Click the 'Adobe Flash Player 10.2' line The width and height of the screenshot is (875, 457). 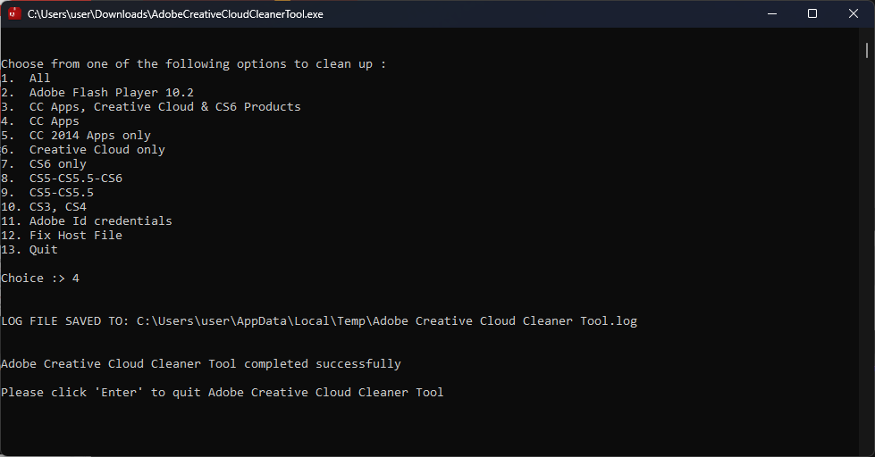[x=97, y=93]
